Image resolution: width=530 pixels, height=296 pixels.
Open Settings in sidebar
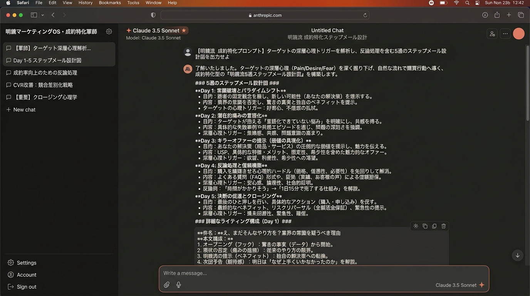click(x=22, y=263)
